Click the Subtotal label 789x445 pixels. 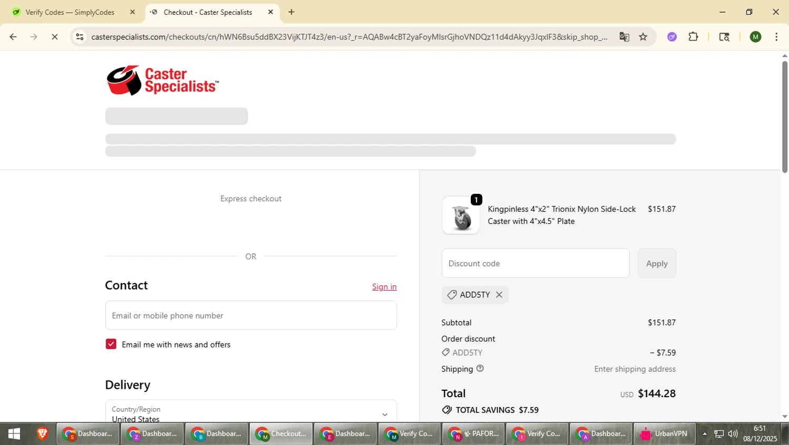(457, 323)
